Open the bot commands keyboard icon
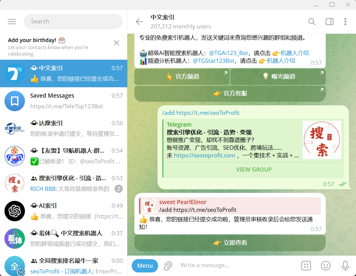The width and height of the screenshot is (356, 276). coord(306,266)
